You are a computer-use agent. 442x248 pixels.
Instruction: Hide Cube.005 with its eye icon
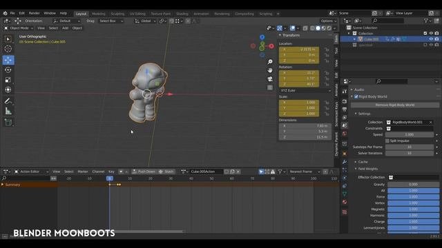(431, 39)
